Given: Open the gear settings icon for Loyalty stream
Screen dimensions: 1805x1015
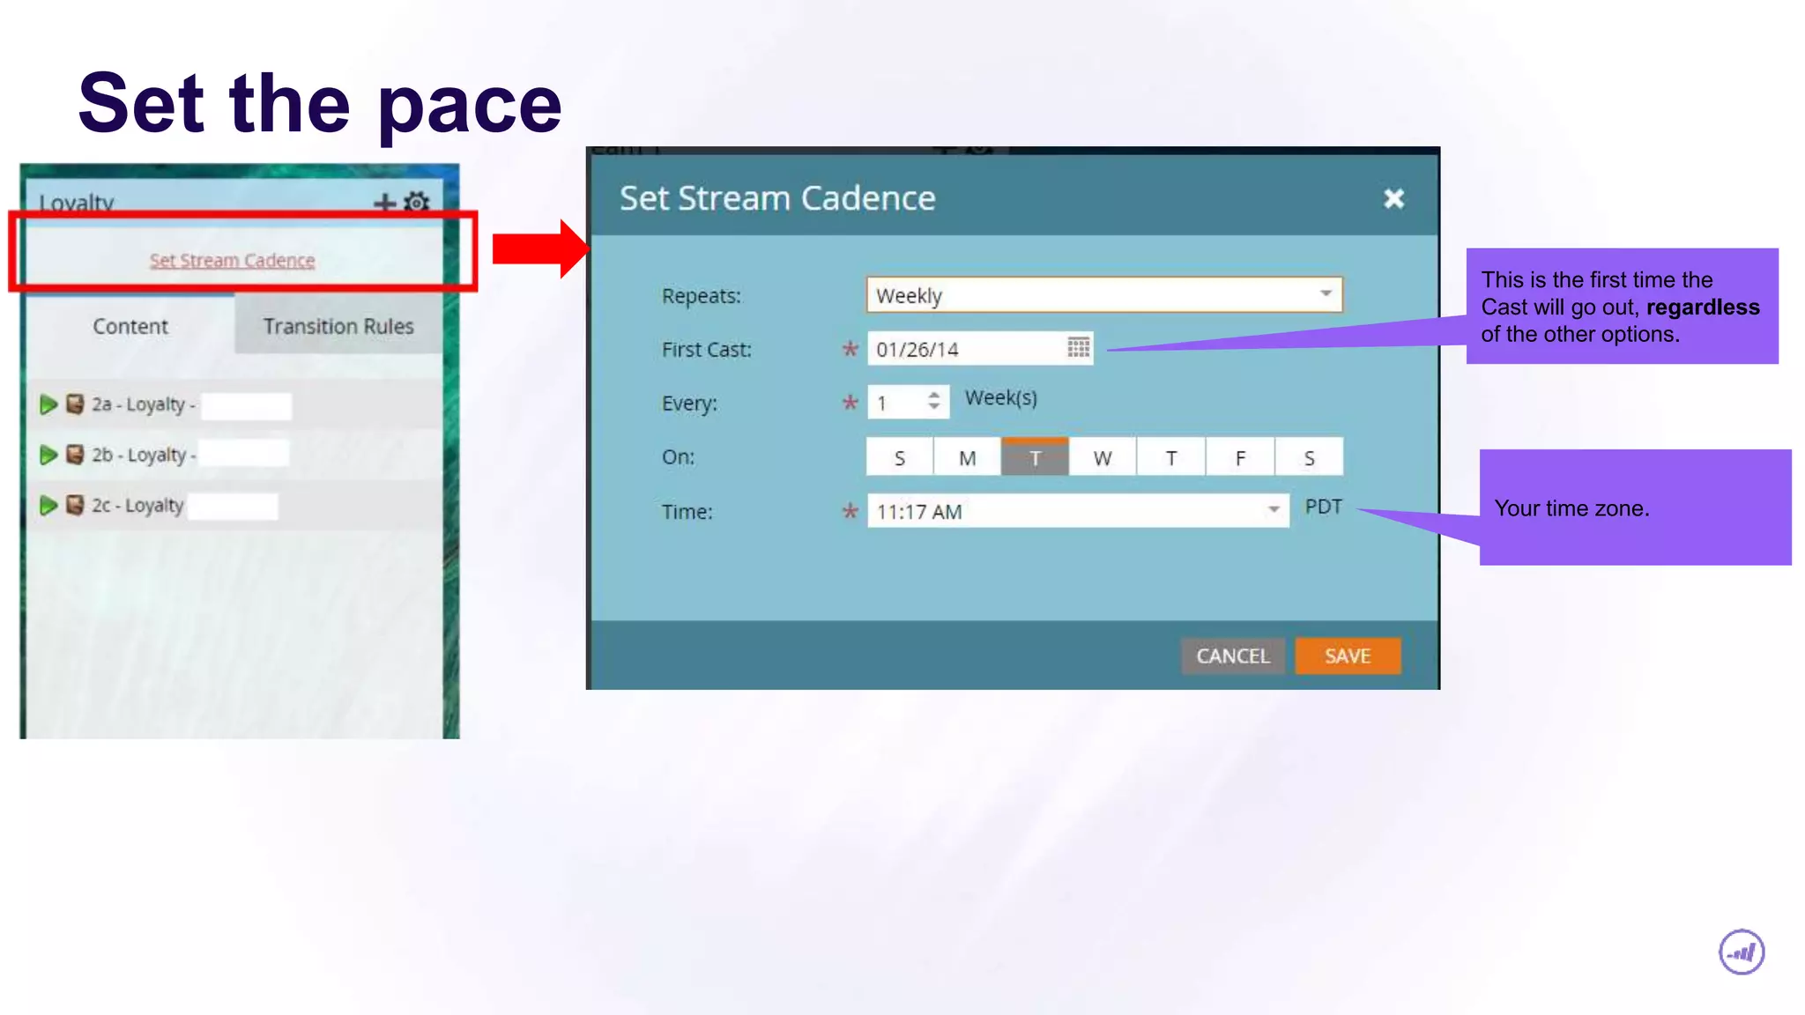Looking at the screenshot, I should click(x=417, y=203).
